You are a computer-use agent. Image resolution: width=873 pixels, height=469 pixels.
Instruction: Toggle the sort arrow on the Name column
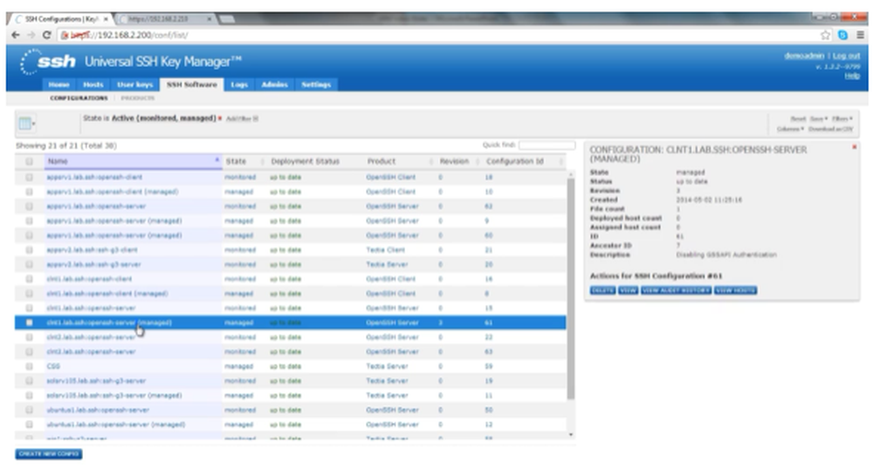tap(217, 160)
